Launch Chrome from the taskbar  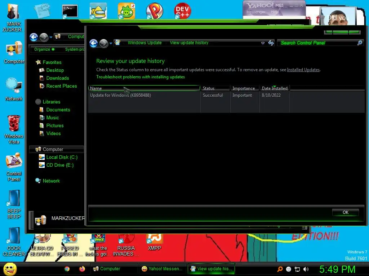click(67, 269)
